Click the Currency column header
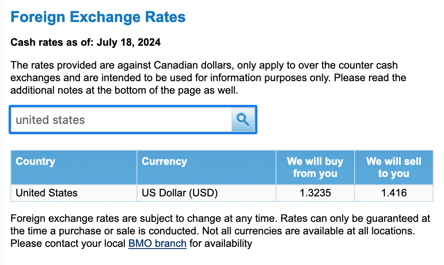The image size is (444, 265). pos(164,161)
